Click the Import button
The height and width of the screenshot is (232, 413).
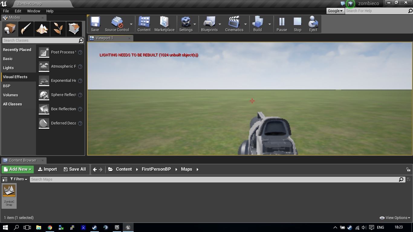coord(47,169)
